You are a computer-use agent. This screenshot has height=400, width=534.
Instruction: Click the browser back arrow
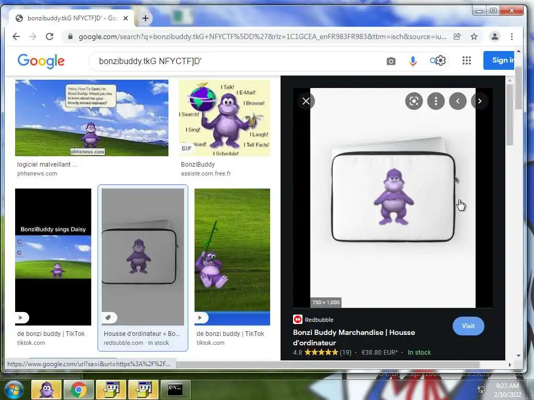click(x=16, y=36)
